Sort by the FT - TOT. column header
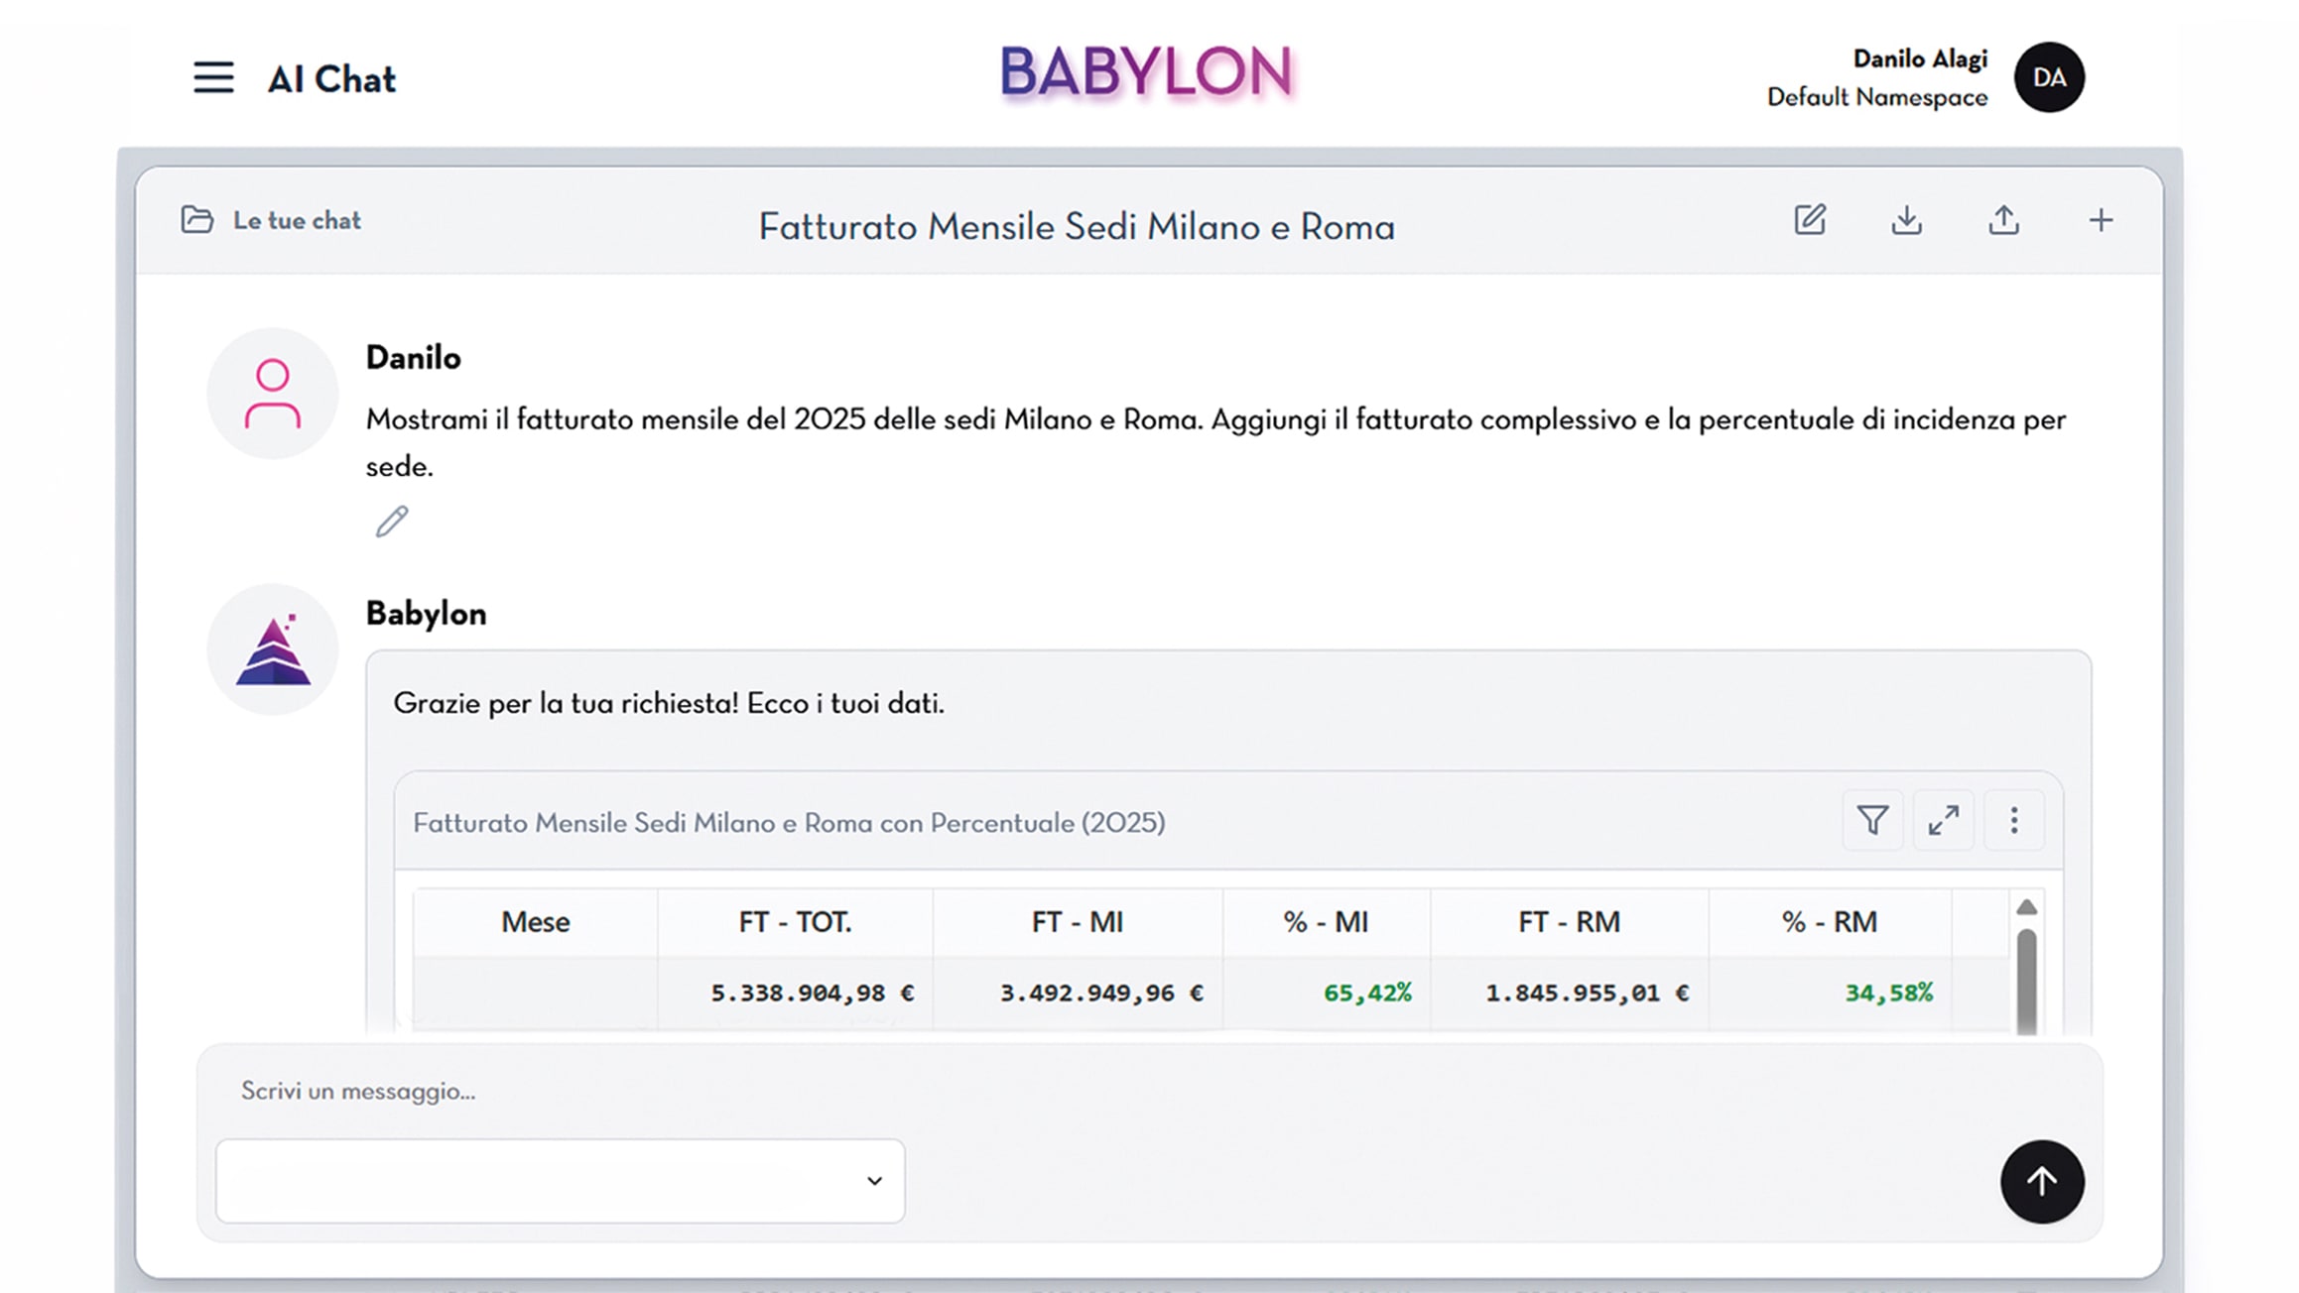2299x1293 pixels. tap(795, 922)
